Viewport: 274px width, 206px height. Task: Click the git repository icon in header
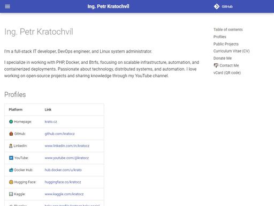pos(217,6)
